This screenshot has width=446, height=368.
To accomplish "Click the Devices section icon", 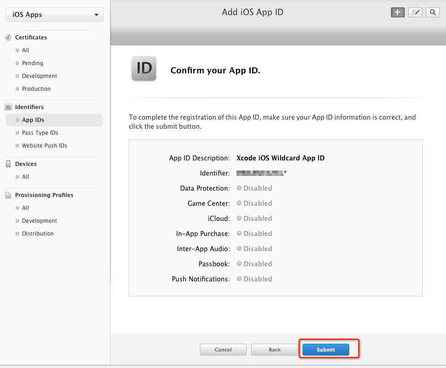I will click(8, 164).
